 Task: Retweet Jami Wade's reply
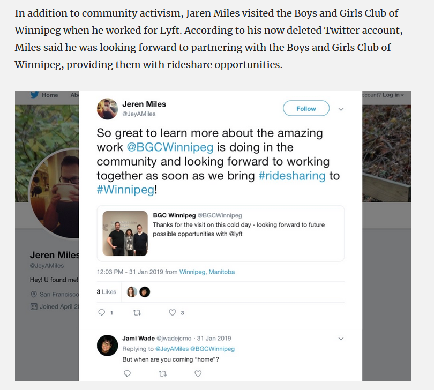click(162, 374)
